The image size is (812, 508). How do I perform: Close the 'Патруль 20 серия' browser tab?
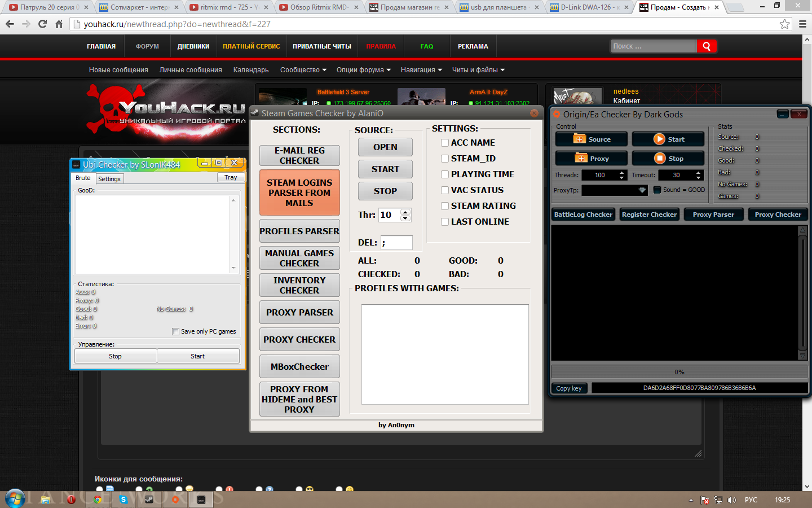point(86,7)
